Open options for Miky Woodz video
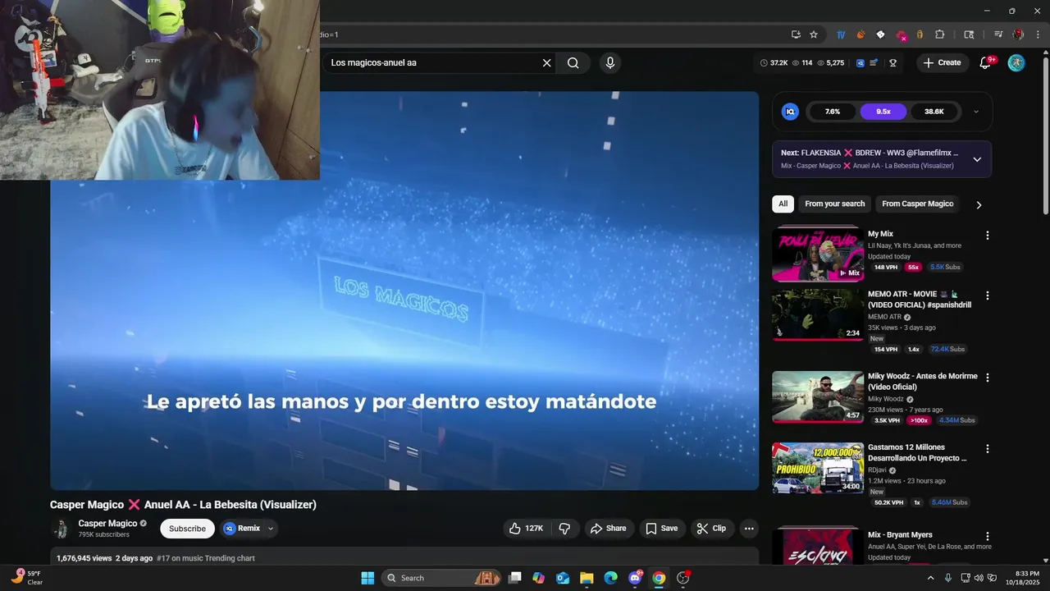 [988, 378]
